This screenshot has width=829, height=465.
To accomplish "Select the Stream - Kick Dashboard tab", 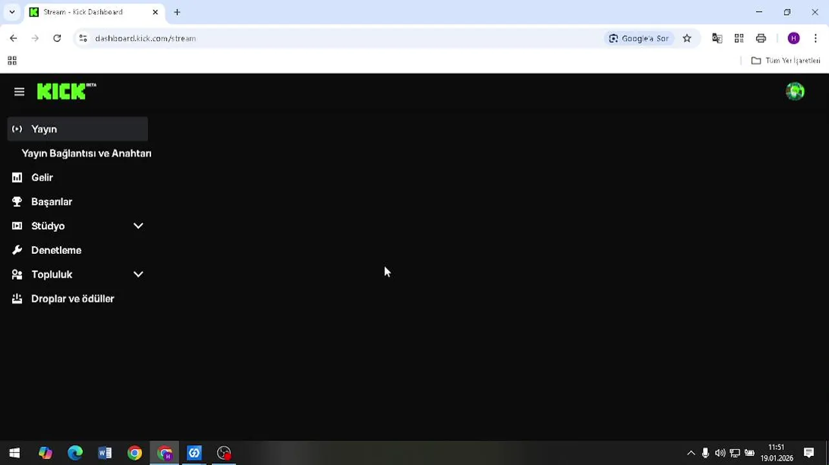I will [x=94, y=12].
